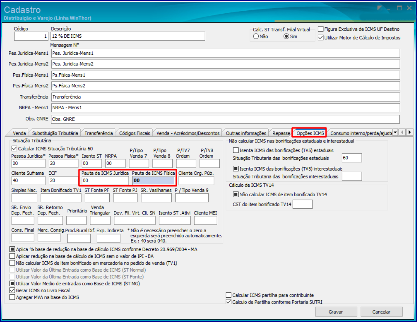Viewport: 417px width, 322px height.
Task: Click the Cancelar button
Action: point(382,312)
